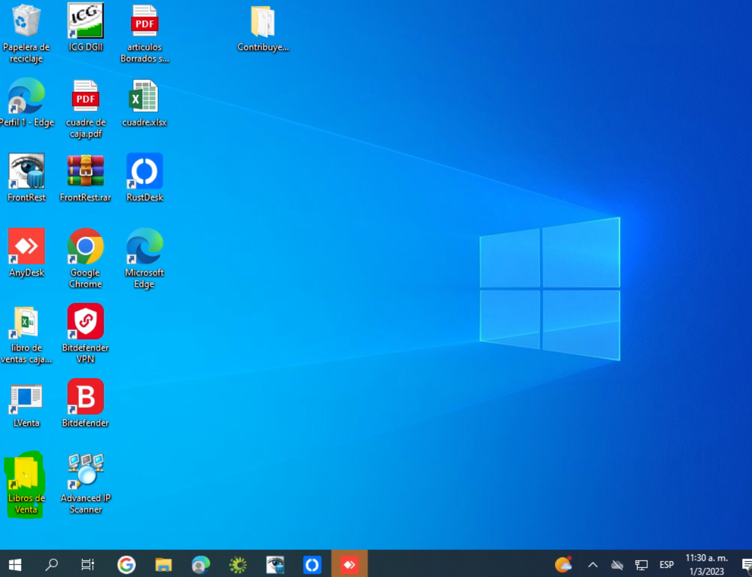Select the RustDesk desktop shortcut
The height and width of the screenshot is (577, 752).
[144, 178]
